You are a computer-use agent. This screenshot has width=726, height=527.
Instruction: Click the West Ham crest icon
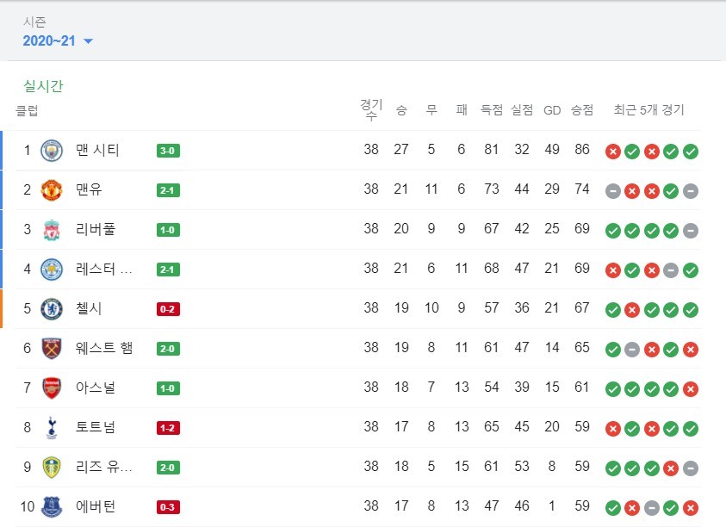click(x=52, y=348)
